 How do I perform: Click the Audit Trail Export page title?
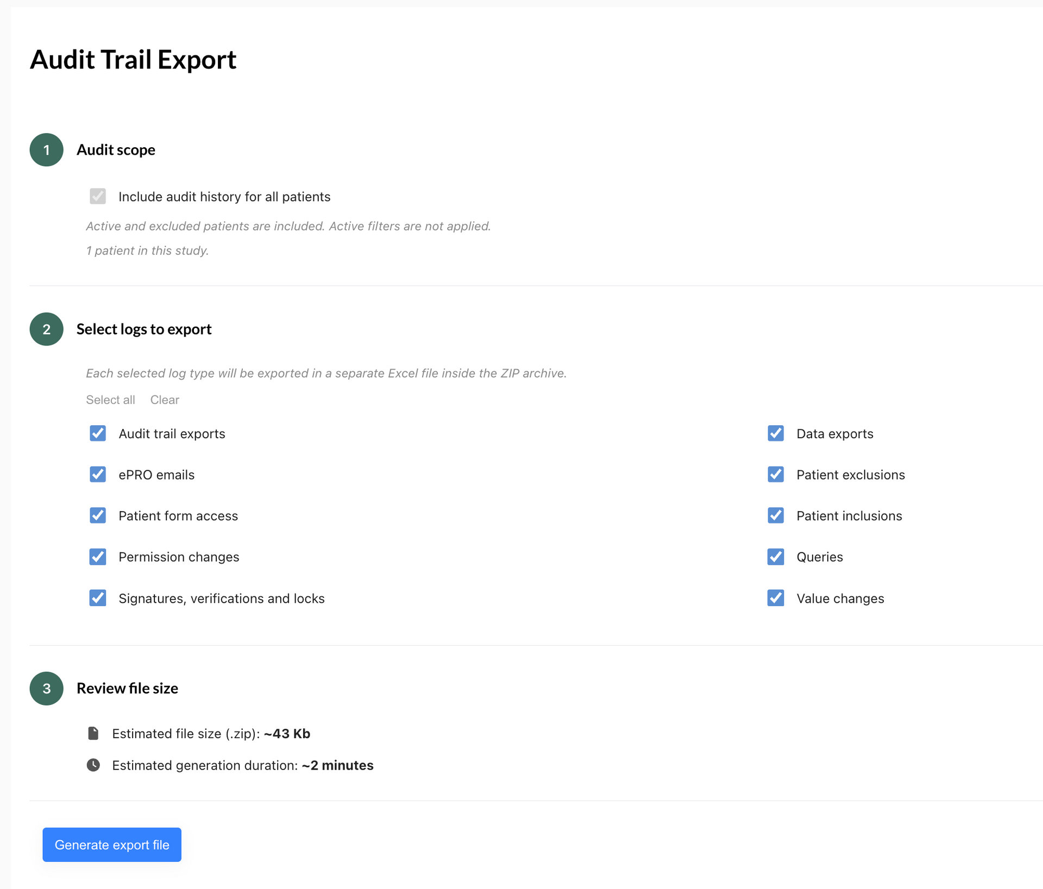coord(133,59)
